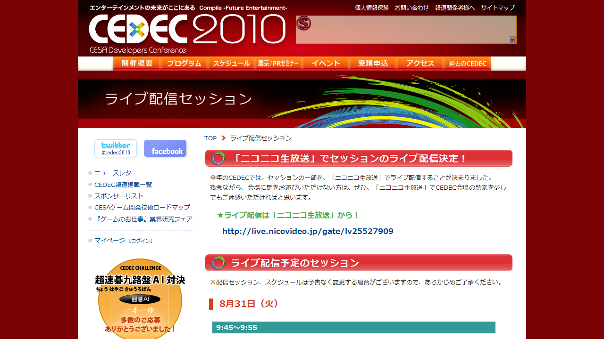Open the プログラム menu
The image size is (604, 339).
click(184, 64)
